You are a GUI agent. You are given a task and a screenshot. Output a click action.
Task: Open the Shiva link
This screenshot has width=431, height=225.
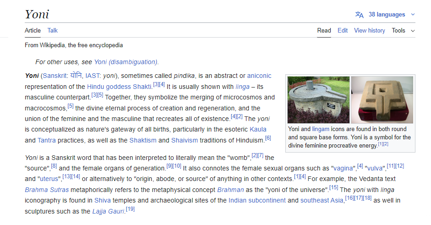point(103,201)
